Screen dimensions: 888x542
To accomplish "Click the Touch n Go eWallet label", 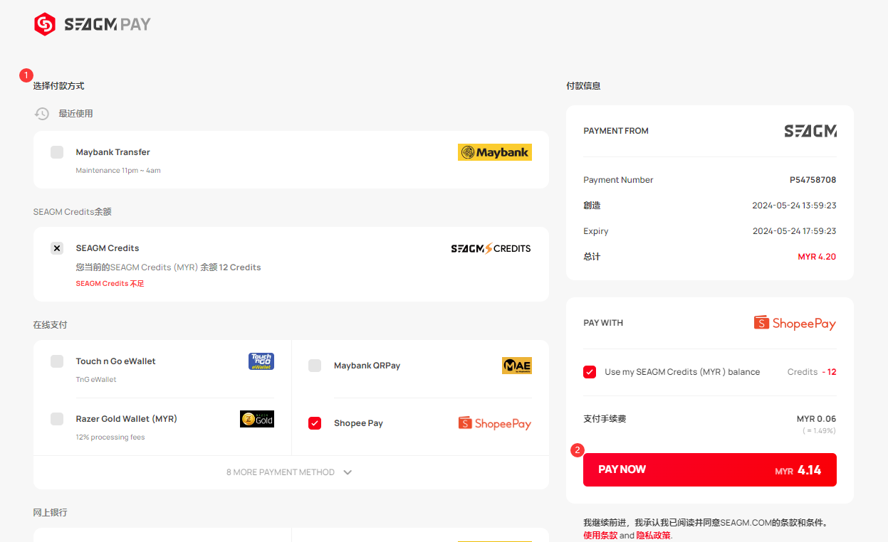I will point(116,361).
